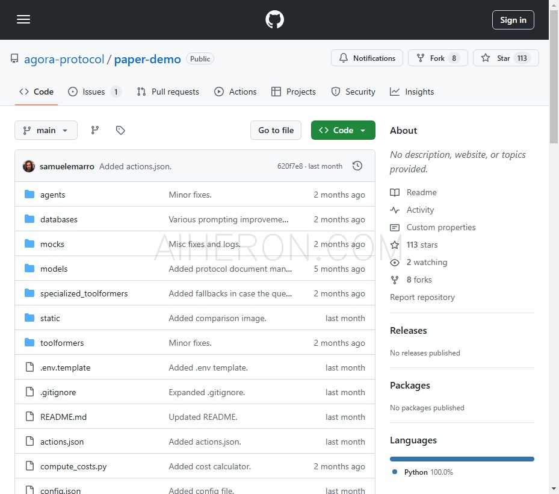Viewport: 559px width, 494px height.
Task: Fork the repository
Action: click(x=437, y=58)
